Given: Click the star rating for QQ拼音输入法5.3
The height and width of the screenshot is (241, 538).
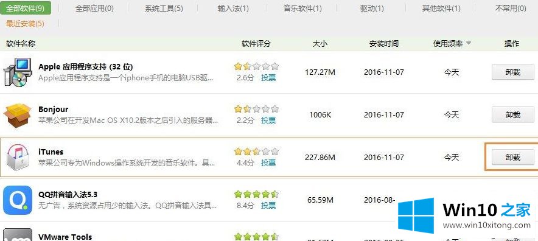Looking at the screenshot, I should pyautogui.click(x=256, y=194).
